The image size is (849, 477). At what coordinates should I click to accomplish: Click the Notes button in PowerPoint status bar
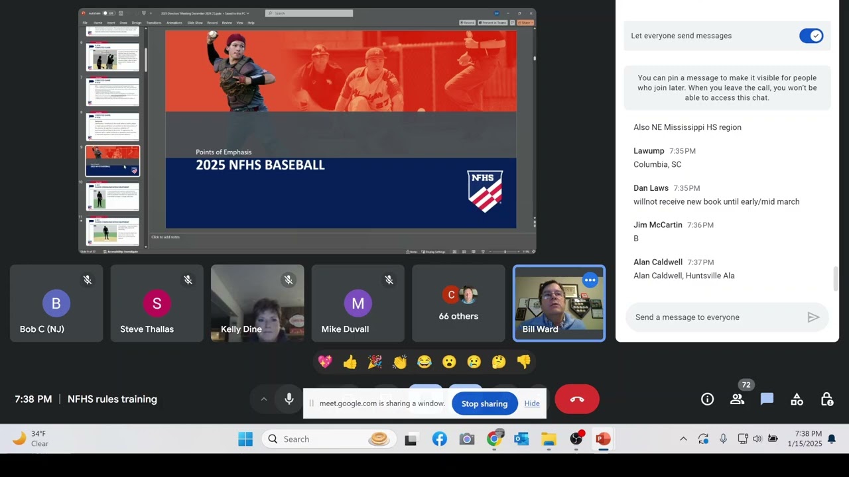click(413, 252)
